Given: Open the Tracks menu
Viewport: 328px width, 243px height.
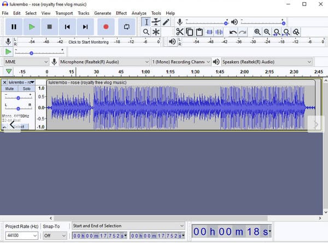Looking at the screenshot, I should click(x=84, y=13).
